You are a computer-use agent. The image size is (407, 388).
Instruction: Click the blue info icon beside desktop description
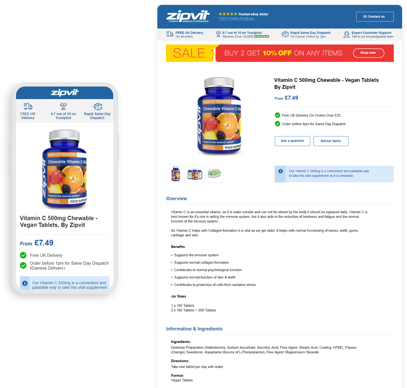(x=280, y=171)
